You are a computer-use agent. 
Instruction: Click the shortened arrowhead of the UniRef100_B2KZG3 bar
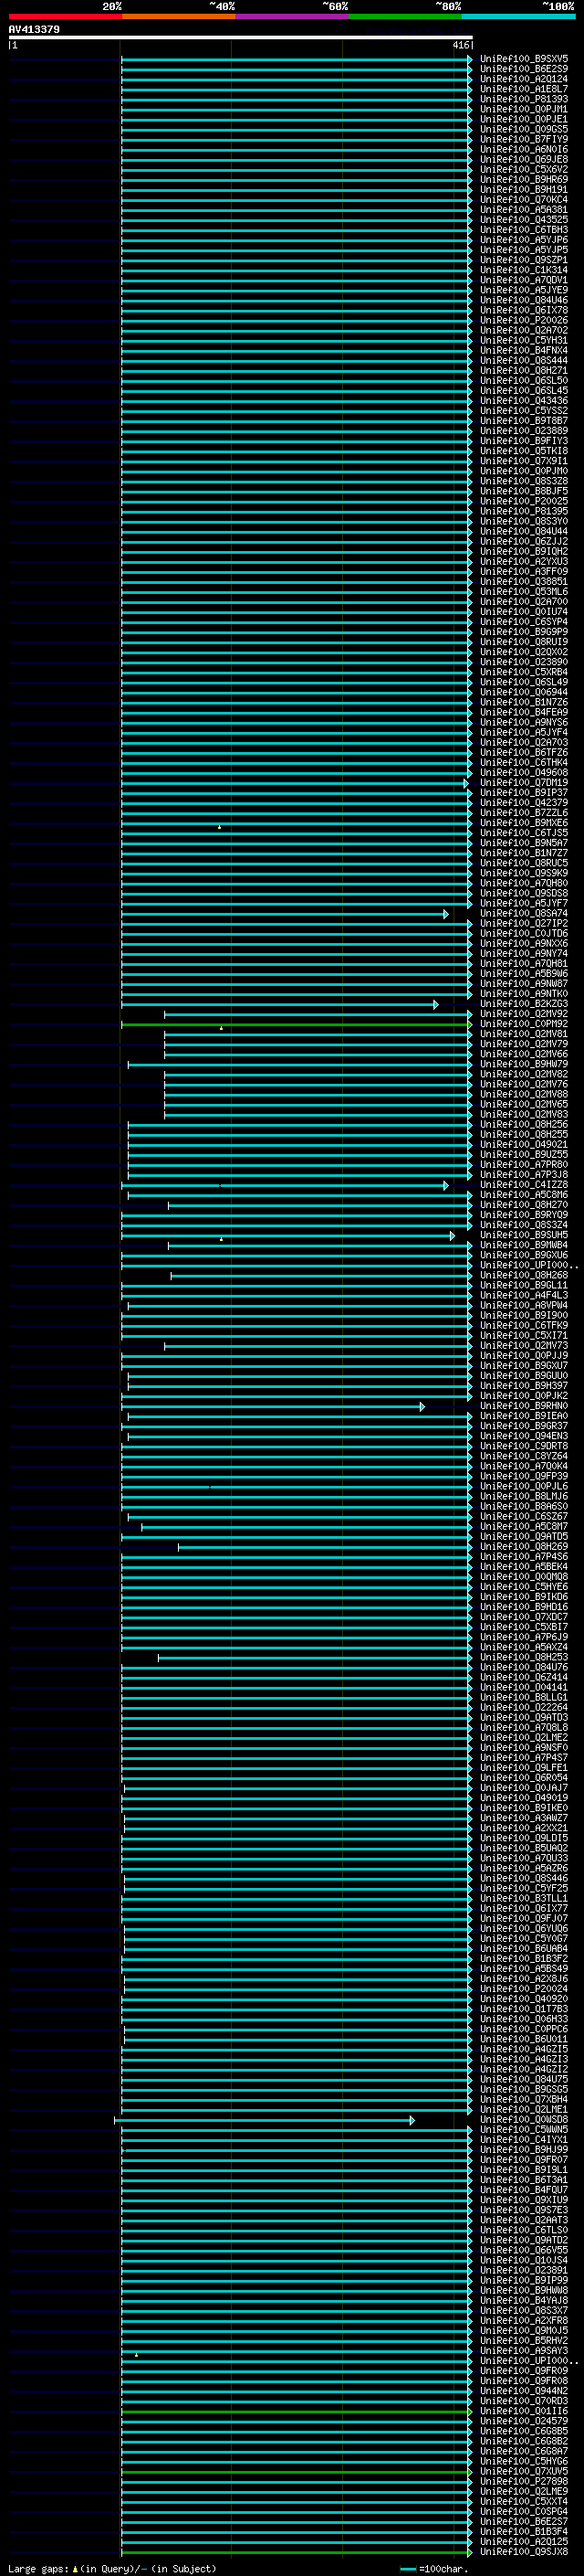435,1004
